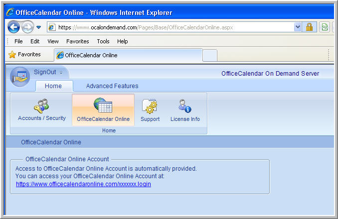Image resolution: width=338 pixels, height=219 pixels.
Task: Open the License Info section
Action: [x=185, y=109]
